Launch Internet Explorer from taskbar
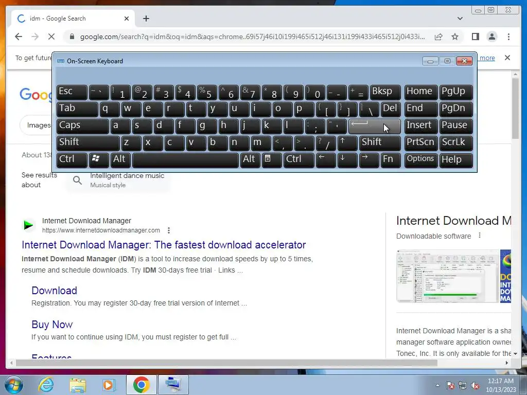Image resolution: width=527 pixels, height=395 pixels. [x=46, y=385]
